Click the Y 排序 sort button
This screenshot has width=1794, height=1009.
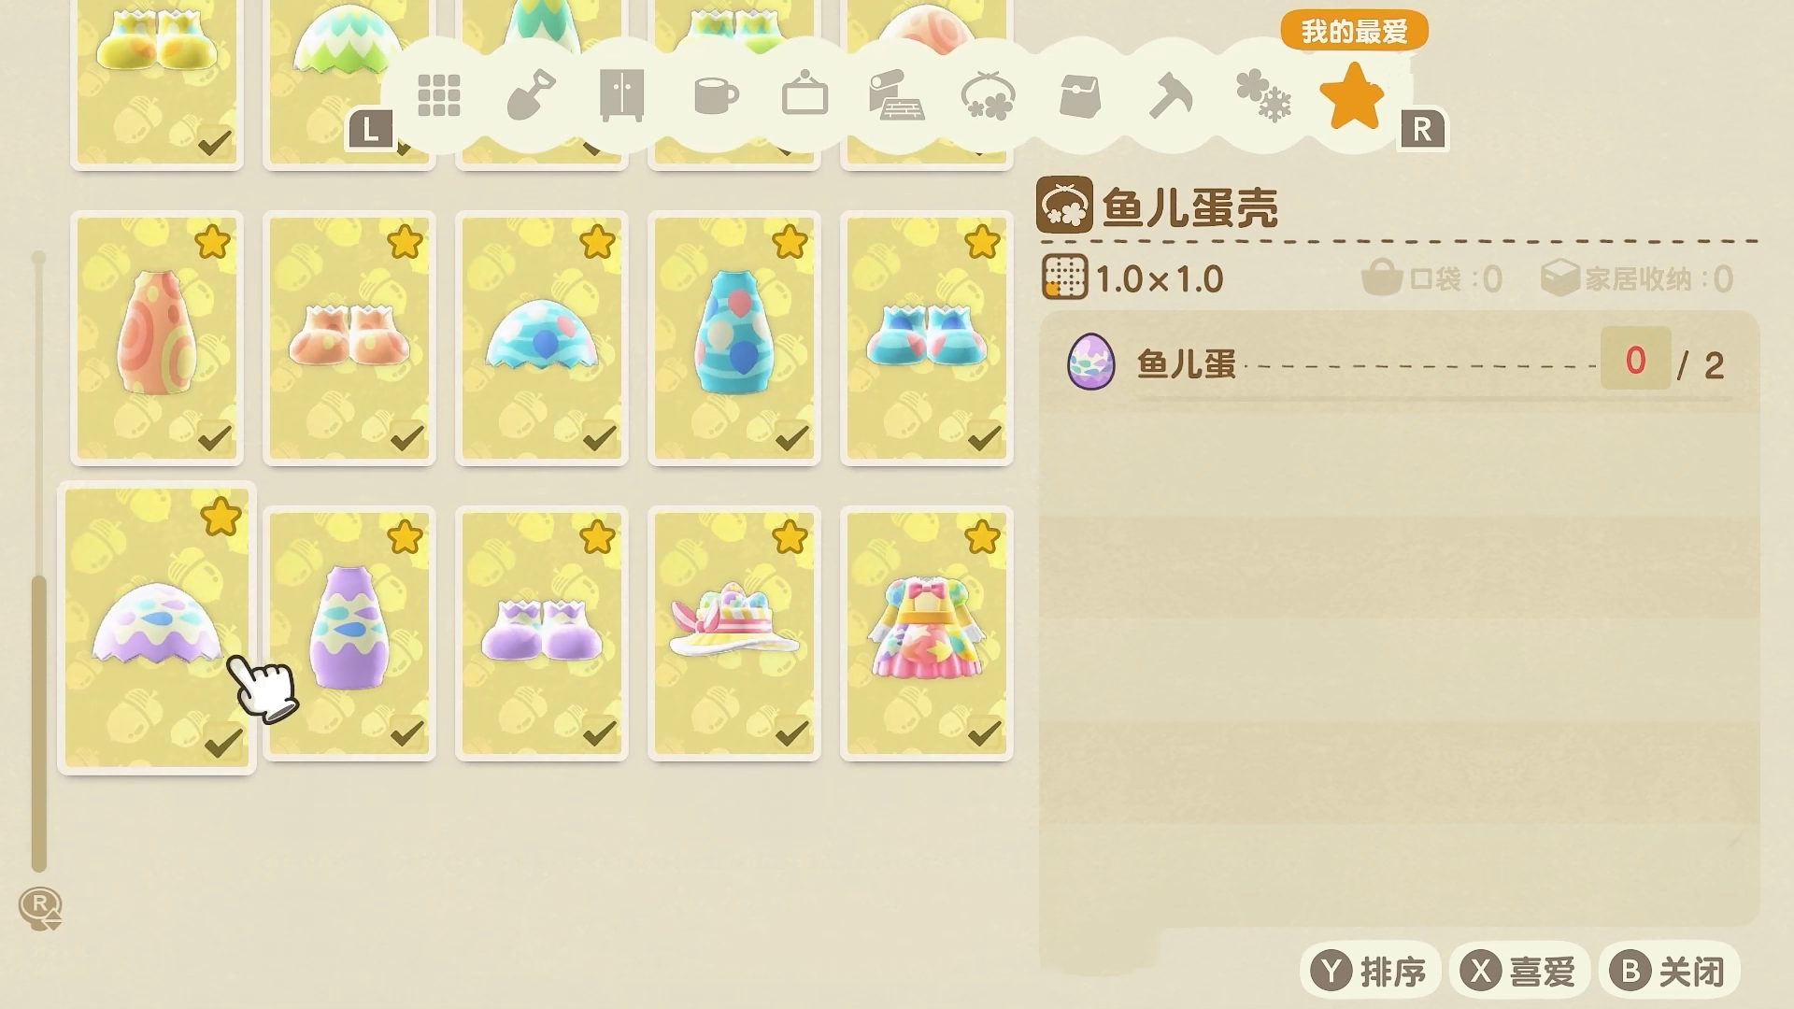tap(1369, 972)
